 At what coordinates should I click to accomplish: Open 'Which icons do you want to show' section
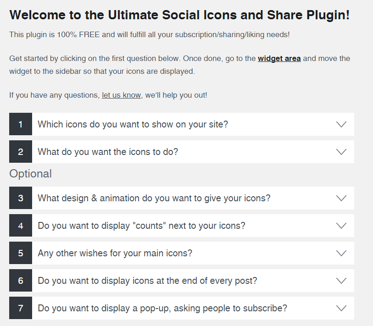pyautogui.click(x=133, y=124)
